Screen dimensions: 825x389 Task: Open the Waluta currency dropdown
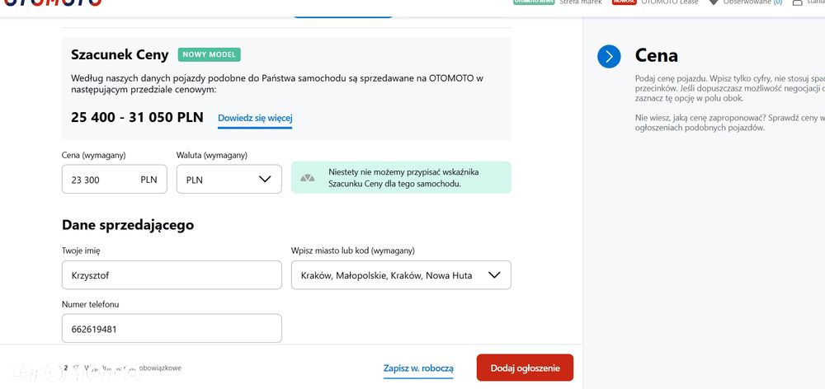click(x=229, y=180)
